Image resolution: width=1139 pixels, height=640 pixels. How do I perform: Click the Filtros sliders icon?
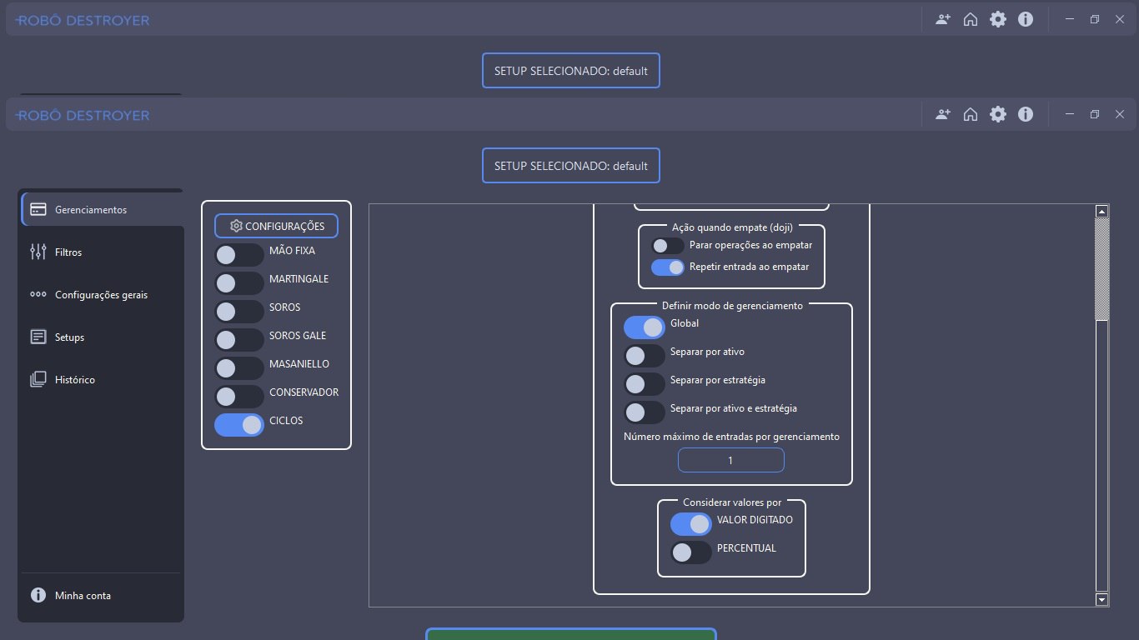(38, 252)
